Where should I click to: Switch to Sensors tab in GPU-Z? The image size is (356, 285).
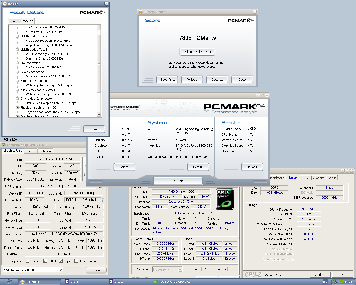coord(31,151)
